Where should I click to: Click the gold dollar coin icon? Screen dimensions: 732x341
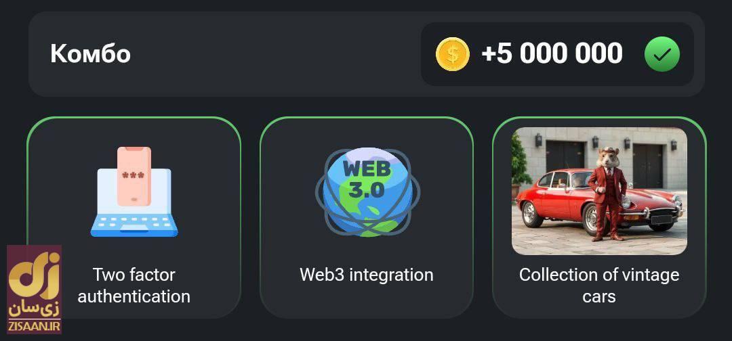[452, 54]
